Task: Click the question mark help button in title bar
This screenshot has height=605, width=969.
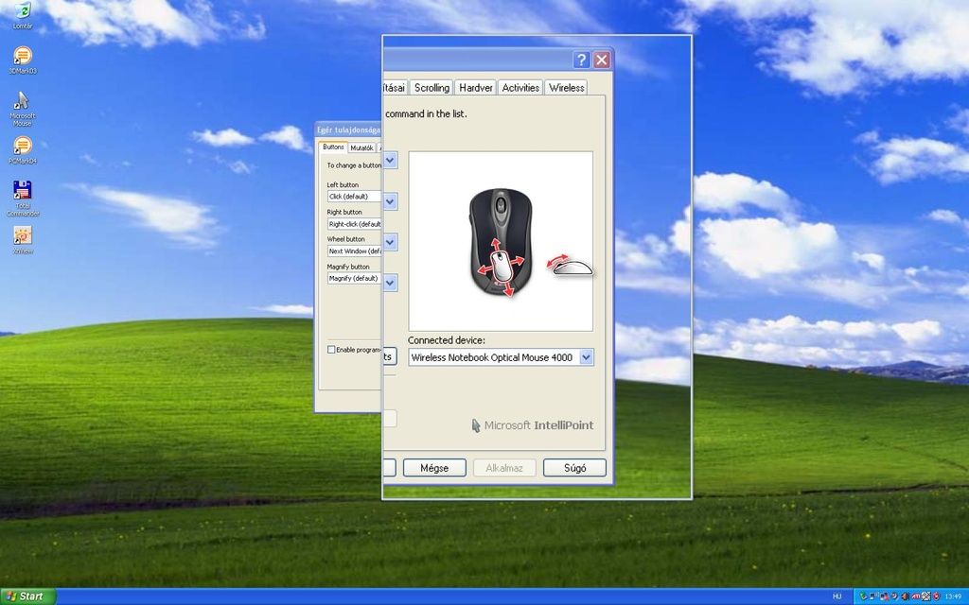Action: [581, 60]
